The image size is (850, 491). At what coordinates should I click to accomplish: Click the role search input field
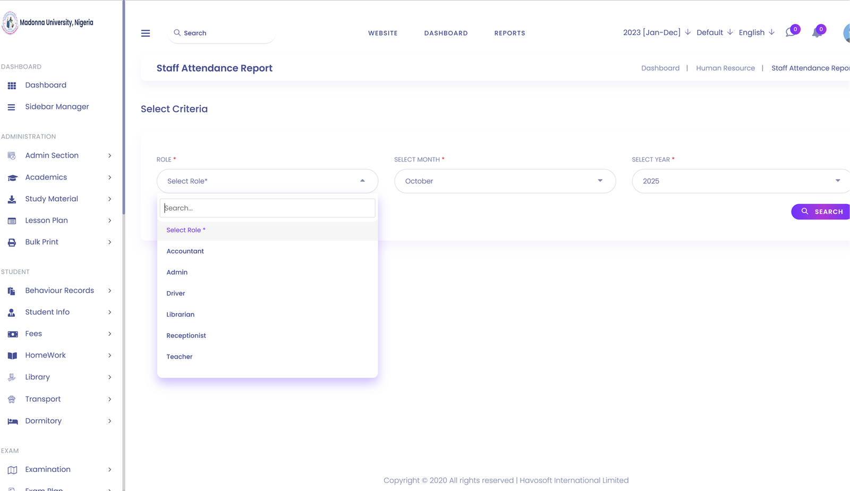pos(267,208)
